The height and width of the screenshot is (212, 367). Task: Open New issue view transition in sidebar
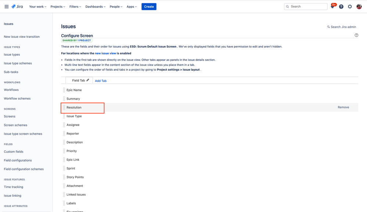point(22,37)
